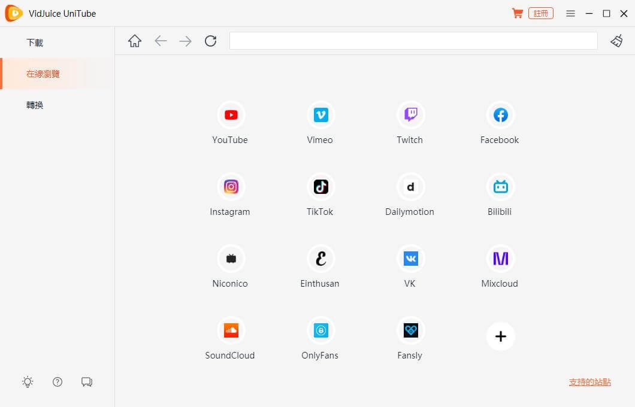Image resolution: width=635 pixels, height=407 pixels.
Task: Add a new site with plus button
Action: [x=501, y=336]
